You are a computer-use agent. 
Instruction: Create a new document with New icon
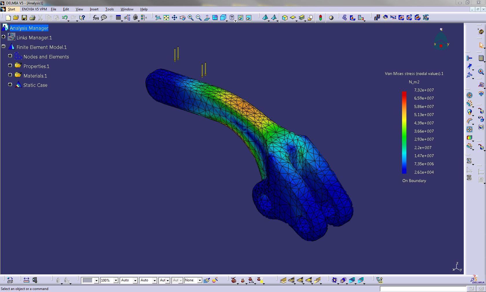(8, 18)
